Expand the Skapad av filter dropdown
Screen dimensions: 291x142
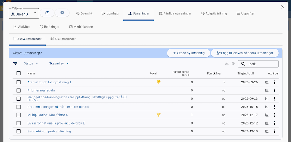point(59,63)
